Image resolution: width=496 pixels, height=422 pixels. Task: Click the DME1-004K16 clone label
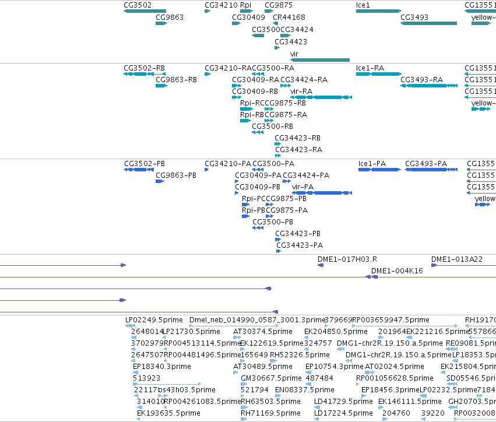pyautogui.click(x=397, y=272)
